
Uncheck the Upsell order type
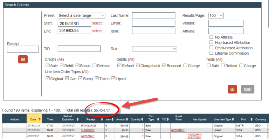(x=113, y=78)
